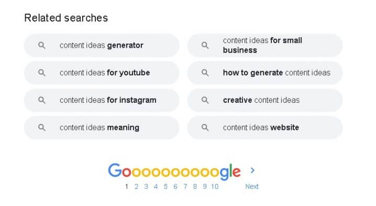This screenshot has width=376, height=206.
Task: Click search icon beside content ideas for small business
Action: [205, 45]
